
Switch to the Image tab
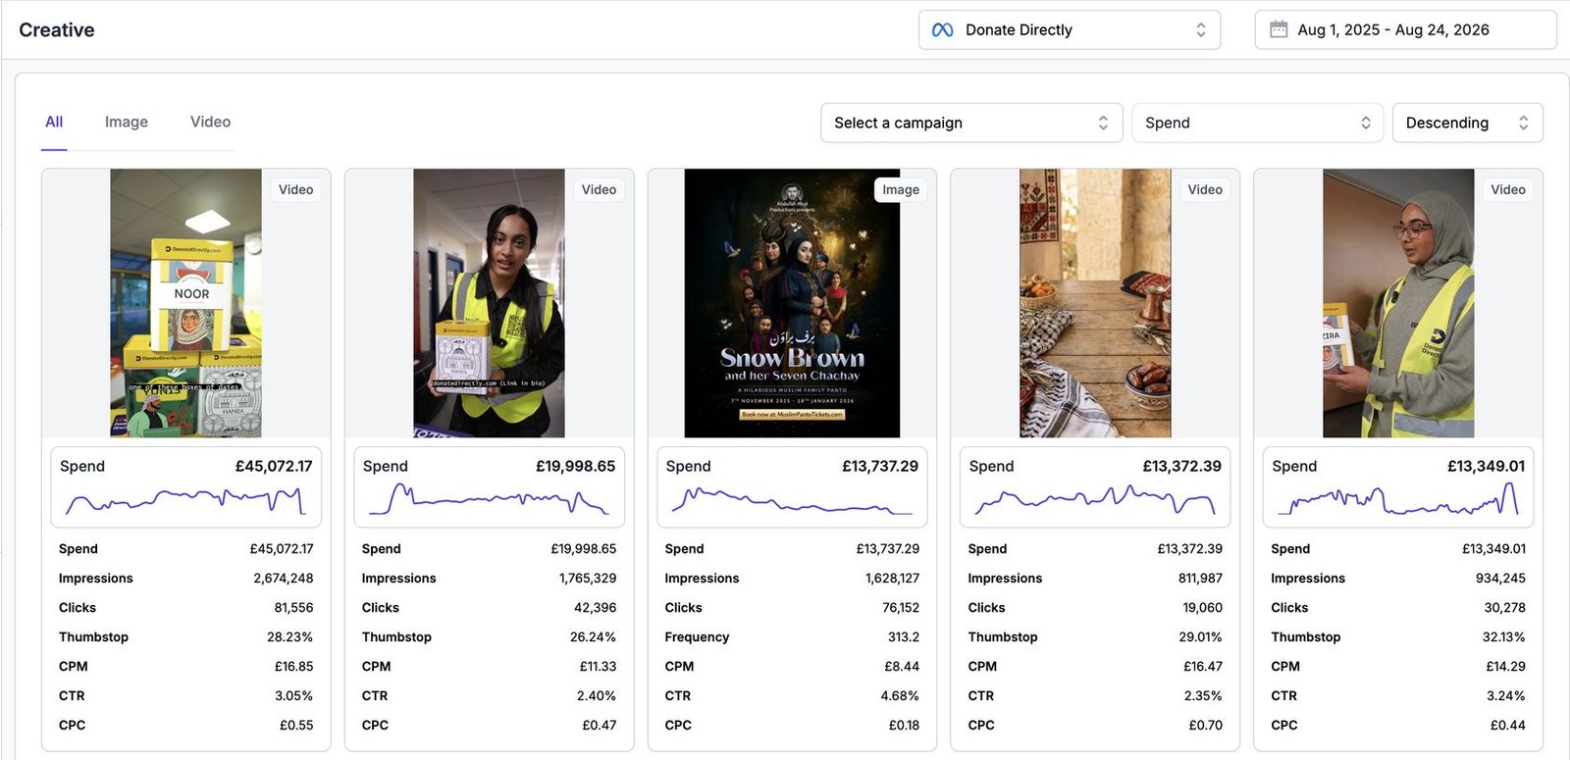127,122
